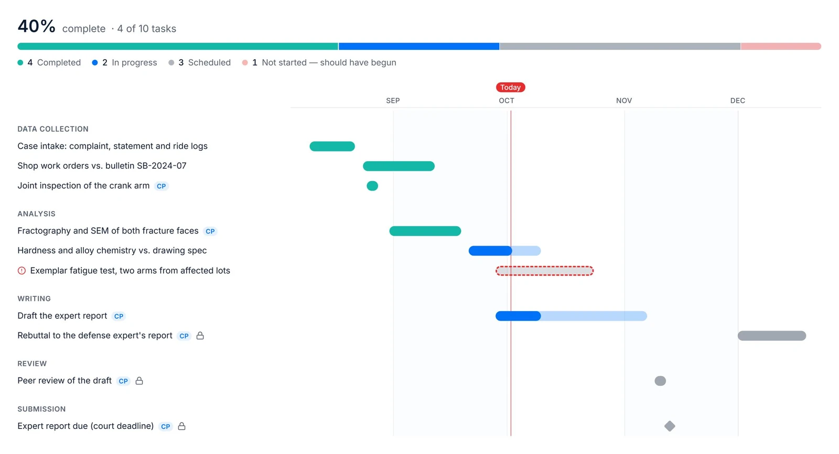Click the CP badge on Peer review of the draft
Screen dimensions: 839x454
(123, 381)
